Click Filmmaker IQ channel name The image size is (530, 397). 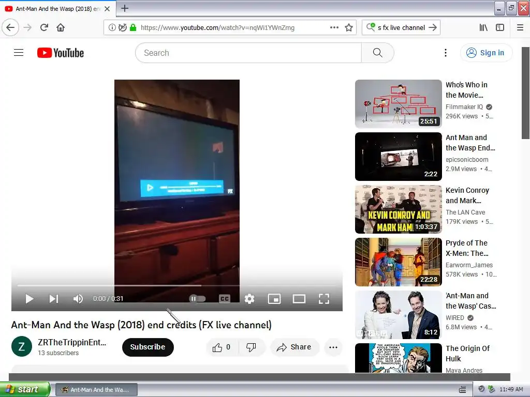tap(464, 106)
